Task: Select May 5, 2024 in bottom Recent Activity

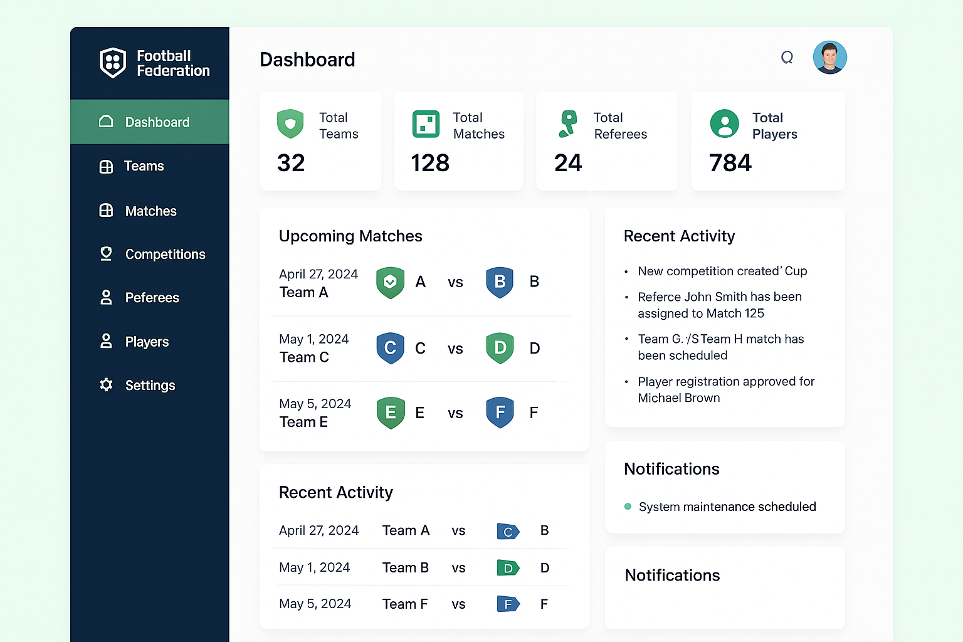Action: click(x=315, y=604)
